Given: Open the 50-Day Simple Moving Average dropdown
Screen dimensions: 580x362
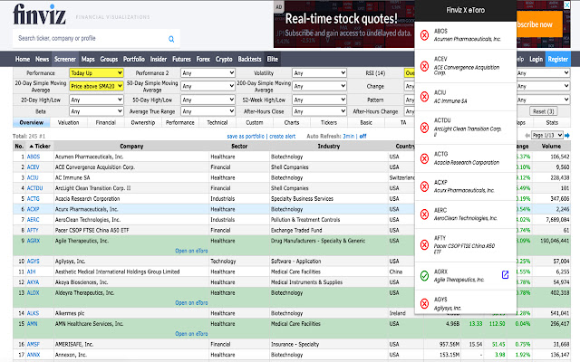Looking at the screenshot, I should [x=208, y=86].
